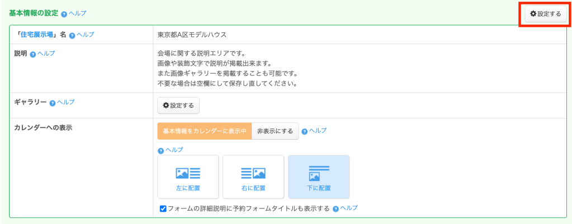The image size is (572, 224).
Task: Select the 左に配置 layout option
Action: coord(188,177)
